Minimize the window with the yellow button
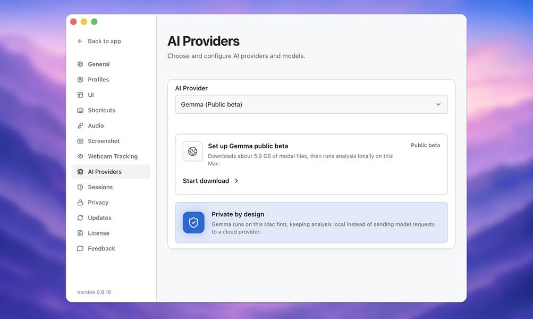 point(84,22)
